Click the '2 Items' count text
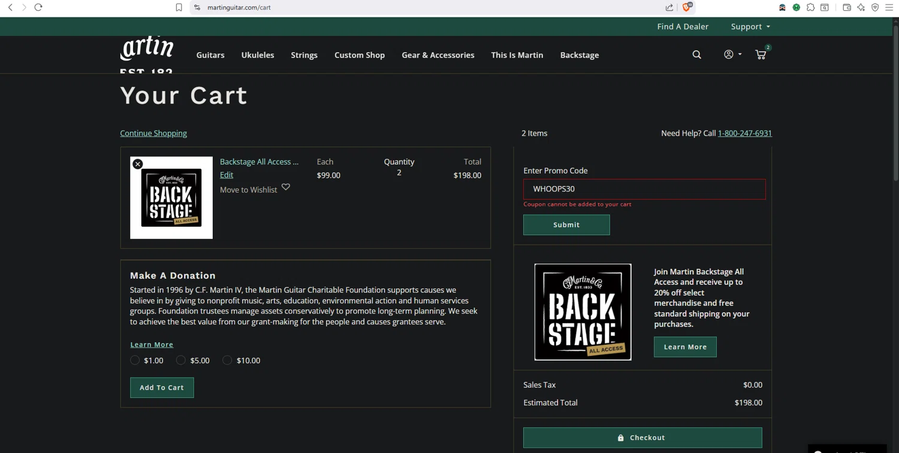The image size is (899, 453). [x=534, y=133]
